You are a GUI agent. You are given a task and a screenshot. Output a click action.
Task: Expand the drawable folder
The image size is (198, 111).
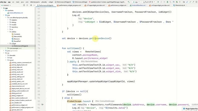point(6,55)
